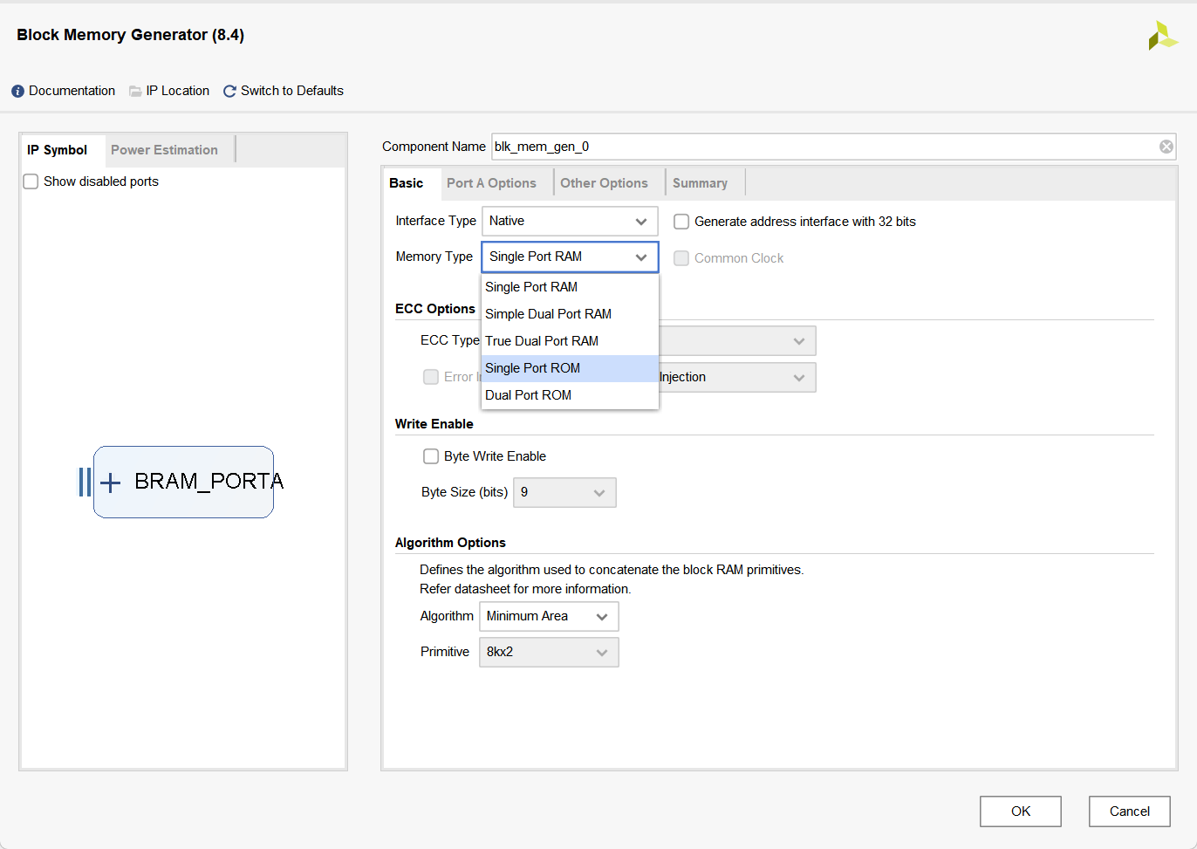Open IP Location folder icon
Viewport: 1197px width, 849px height.
click(135, 92)
